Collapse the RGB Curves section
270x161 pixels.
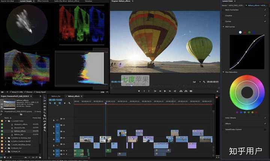[x=223, y=27]
